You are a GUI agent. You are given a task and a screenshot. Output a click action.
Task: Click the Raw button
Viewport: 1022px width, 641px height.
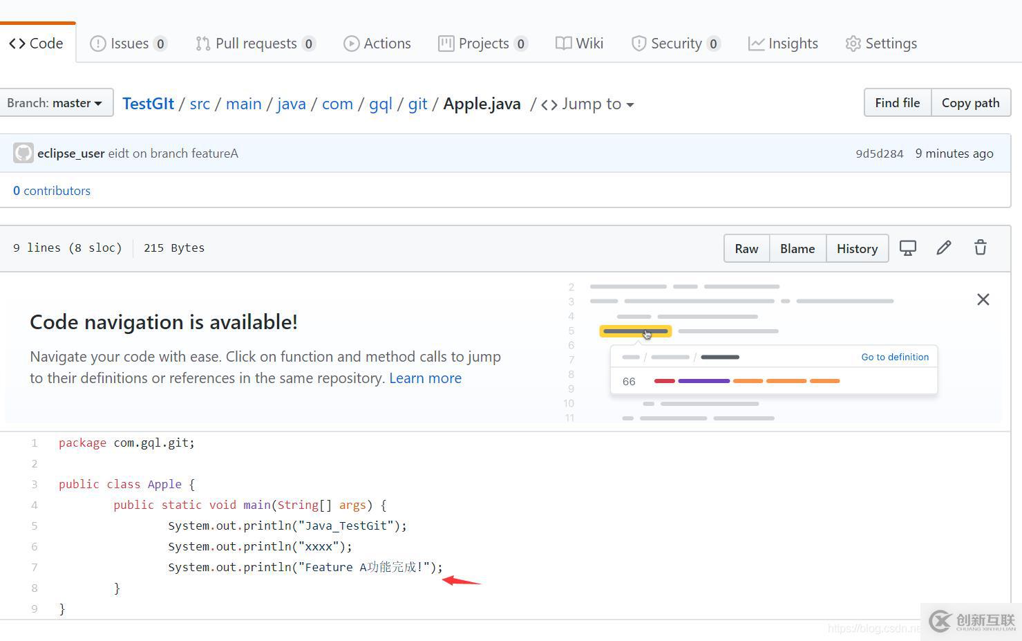pyautogui.click(x=746, y=248)
